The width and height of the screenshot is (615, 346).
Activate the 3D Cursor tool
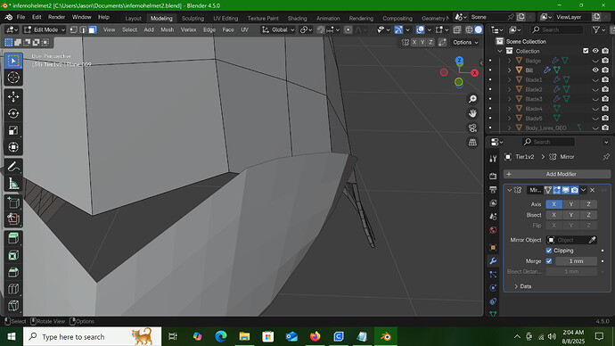[13, 78]
